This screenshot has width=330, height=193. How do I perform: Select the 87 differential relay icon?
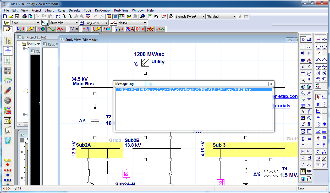(x=318, y=79)
